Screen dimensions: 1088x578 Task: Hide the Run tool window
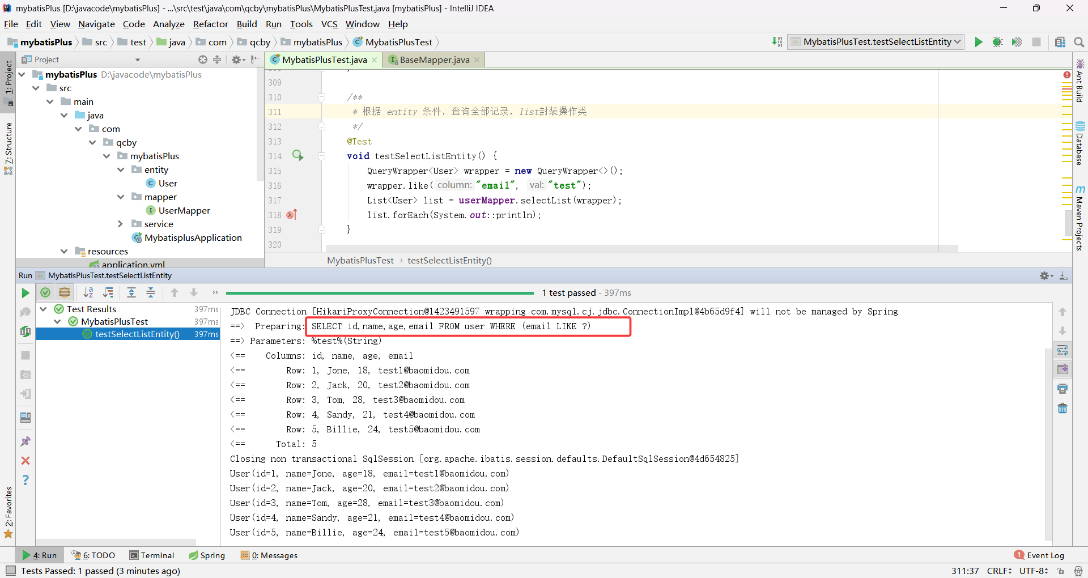point(1064,275)
